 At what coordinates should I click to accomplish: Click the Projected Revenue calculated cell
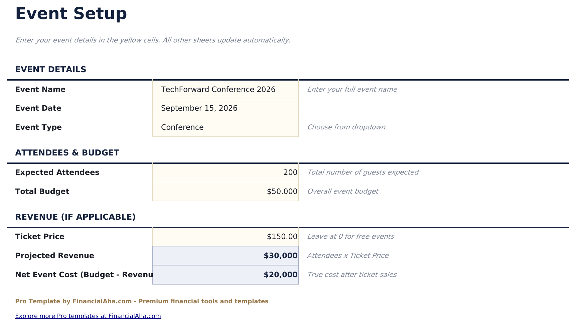pyautogui.click(x=225, y=256)
